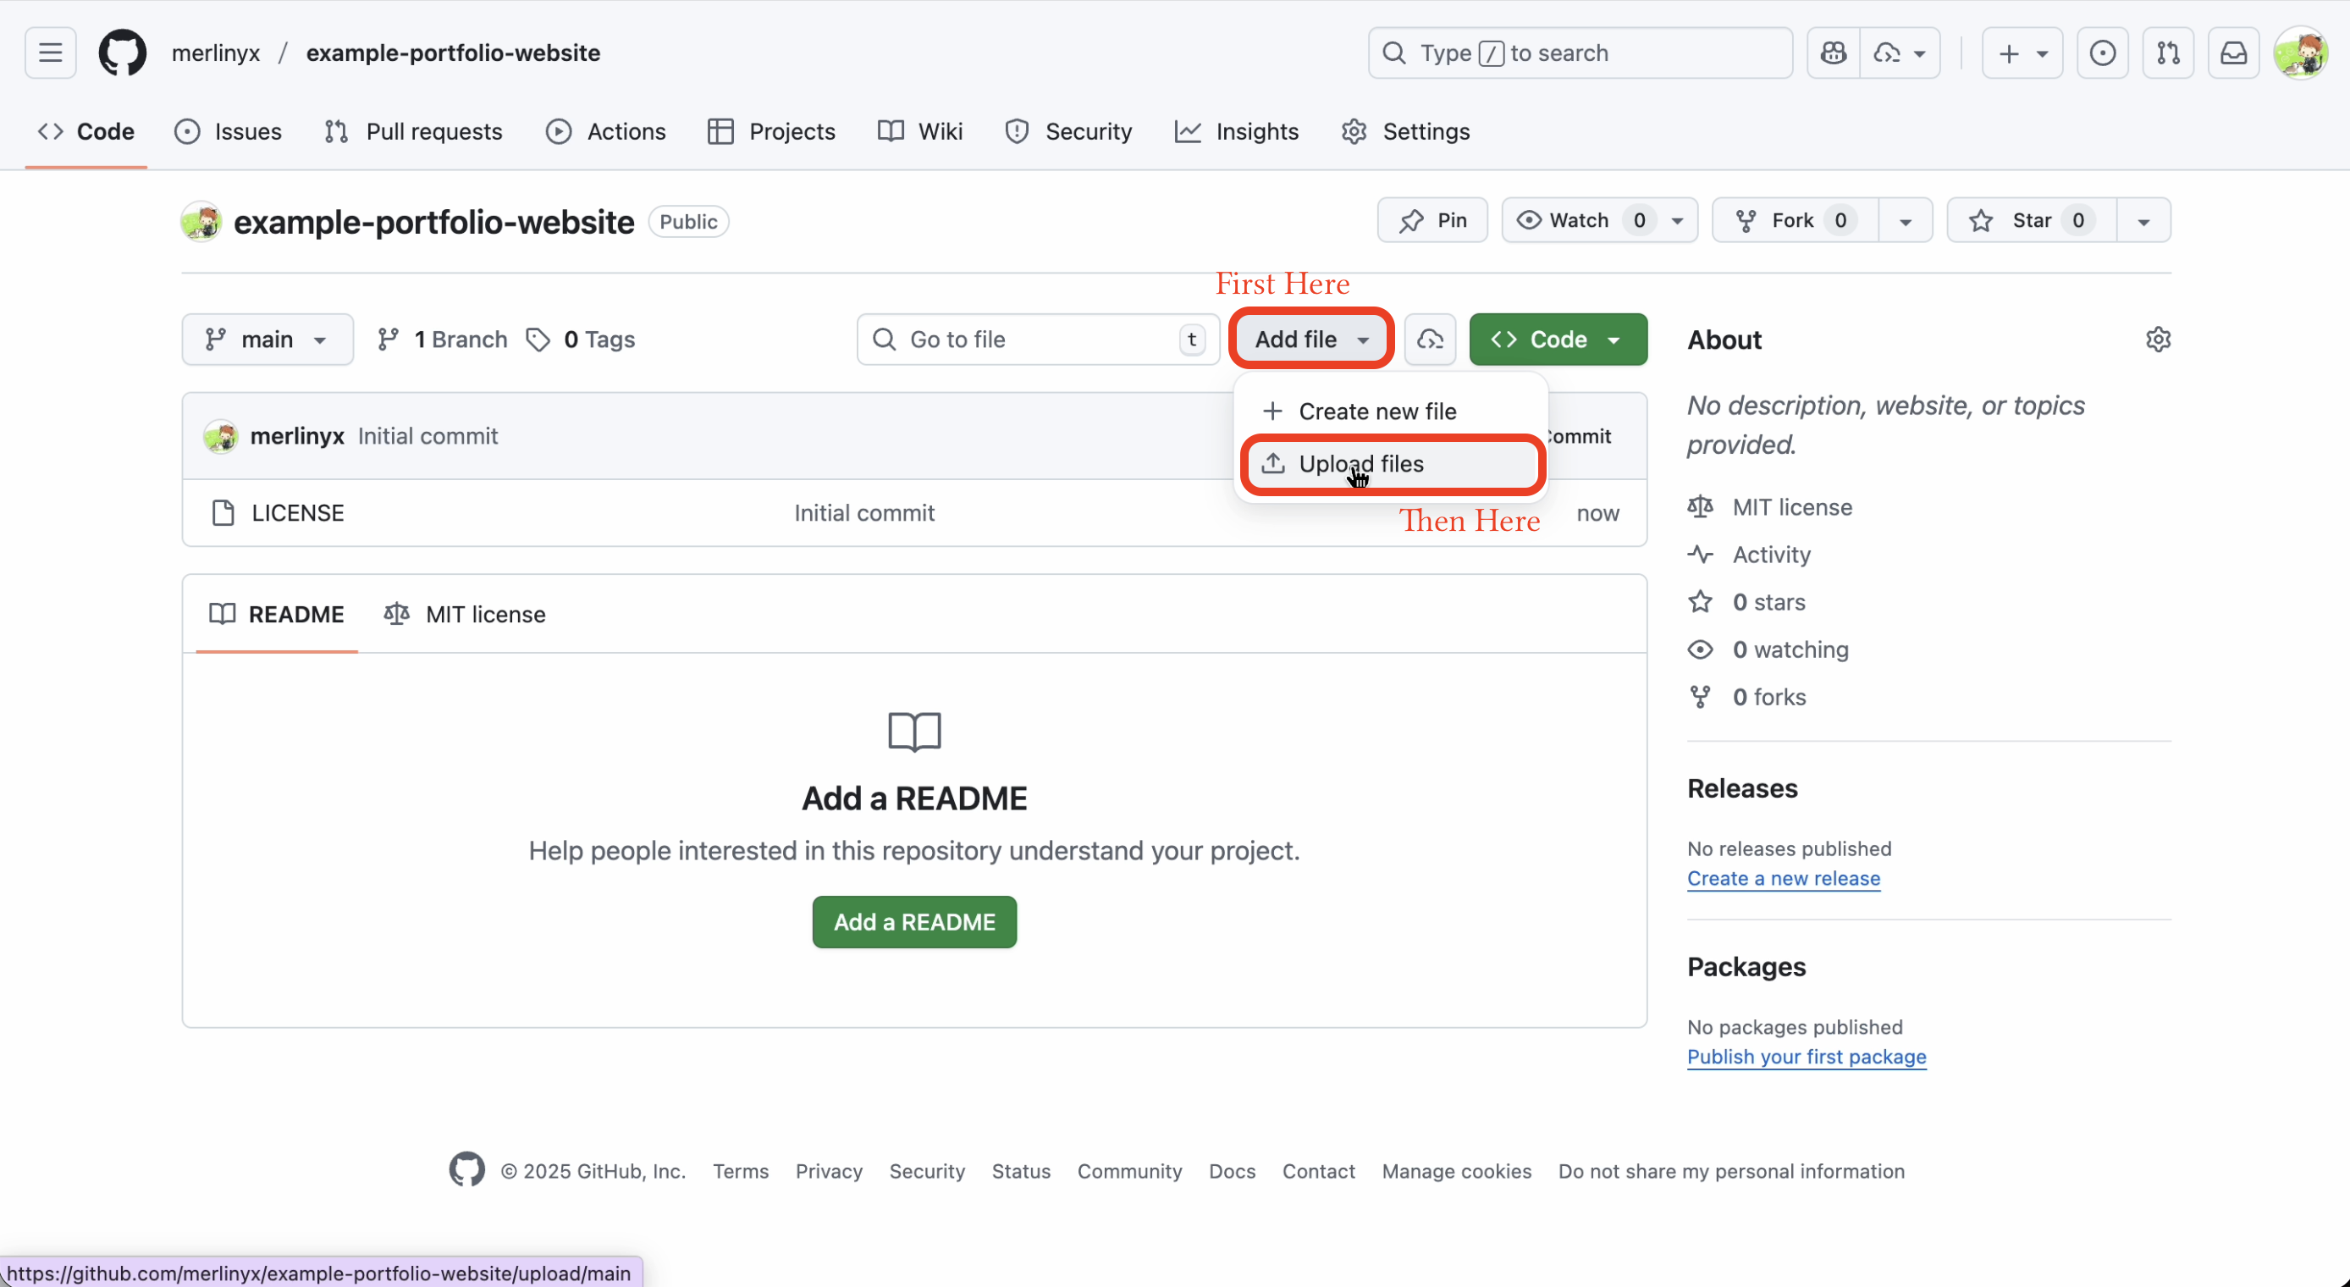Open the Insights tab
The height and width of the screenshot is (1287, 2350).
click(1236, 131)
